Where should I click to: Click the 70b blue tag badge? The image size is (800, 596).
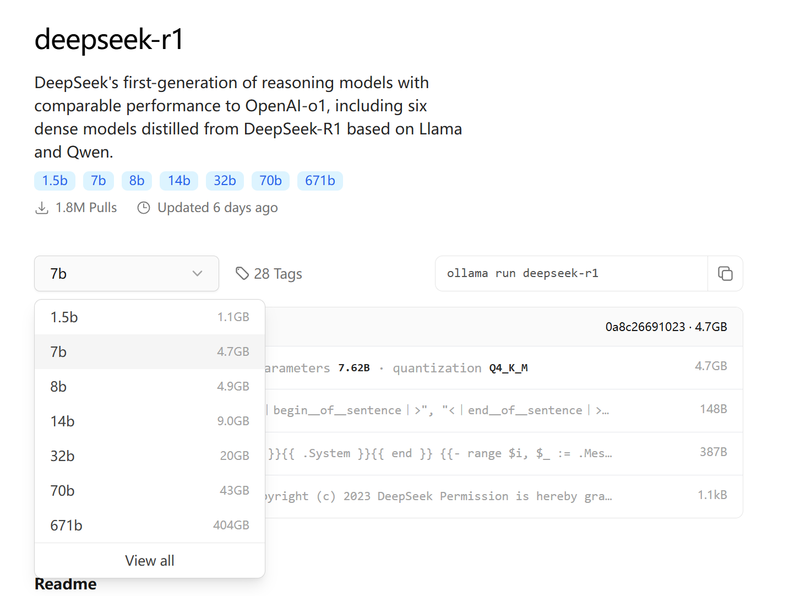[270, 181]
